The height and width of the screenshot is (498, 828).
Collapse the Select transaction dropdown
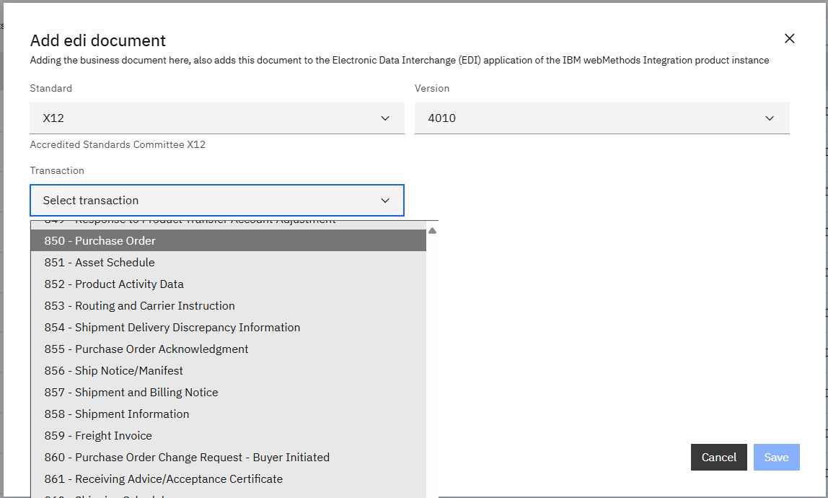(x=216, y=200)
